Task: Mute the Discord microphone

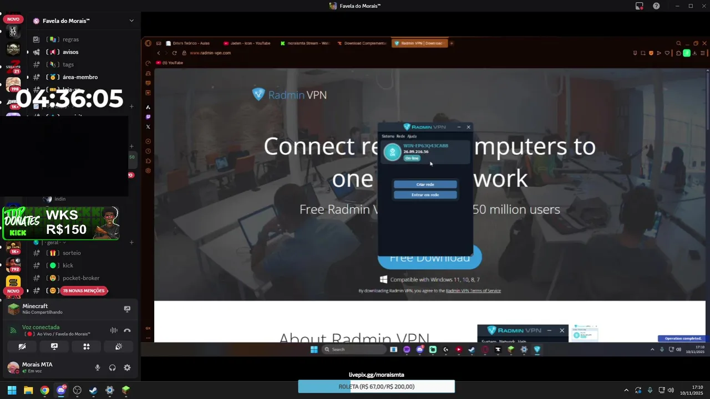Action: 98,367
